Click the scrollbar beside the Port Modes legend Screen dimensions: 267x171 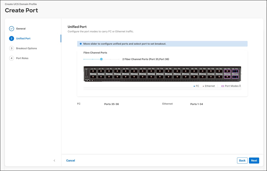click(x=240, y=86)
